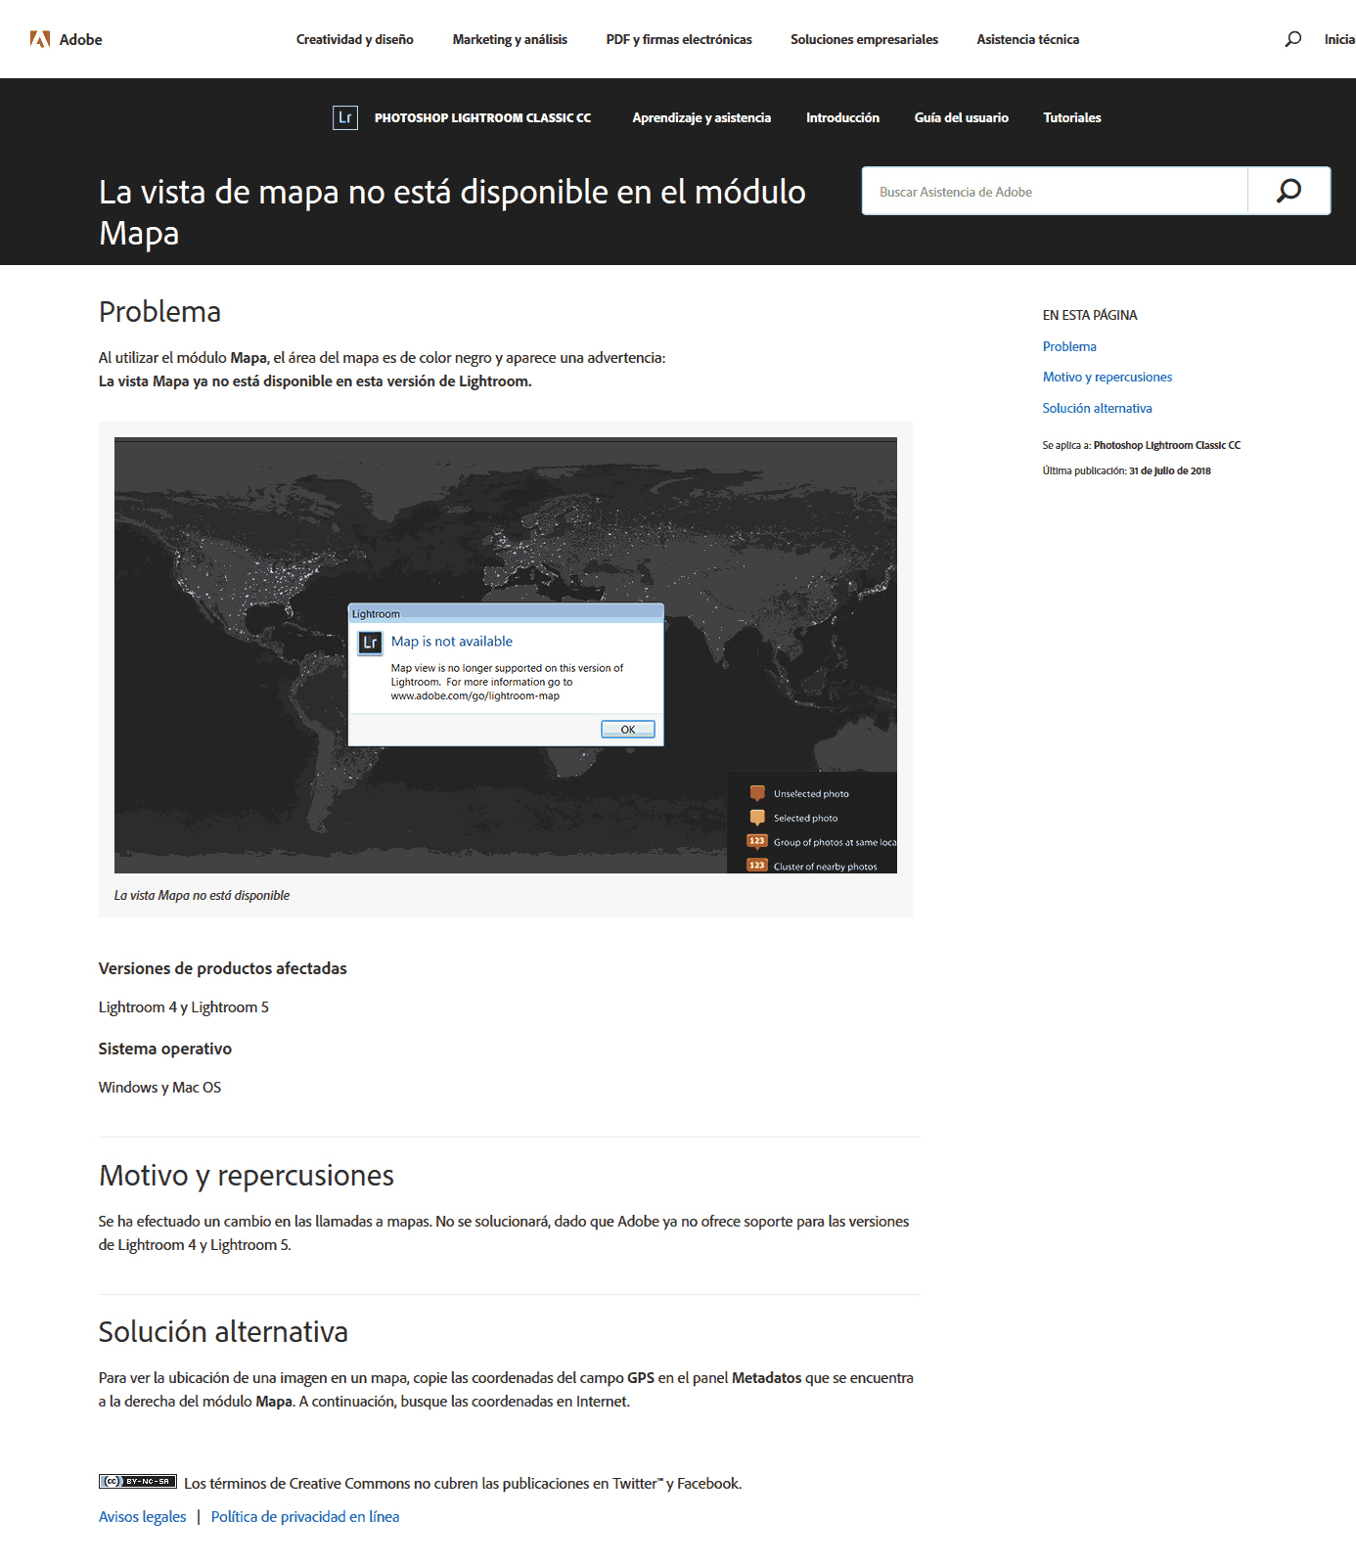Click the 'Última publicación: 31 de julio de 2018' text
Image resolution: width=1356 pixels, height=1564 pixels.
pos(1126,470)
